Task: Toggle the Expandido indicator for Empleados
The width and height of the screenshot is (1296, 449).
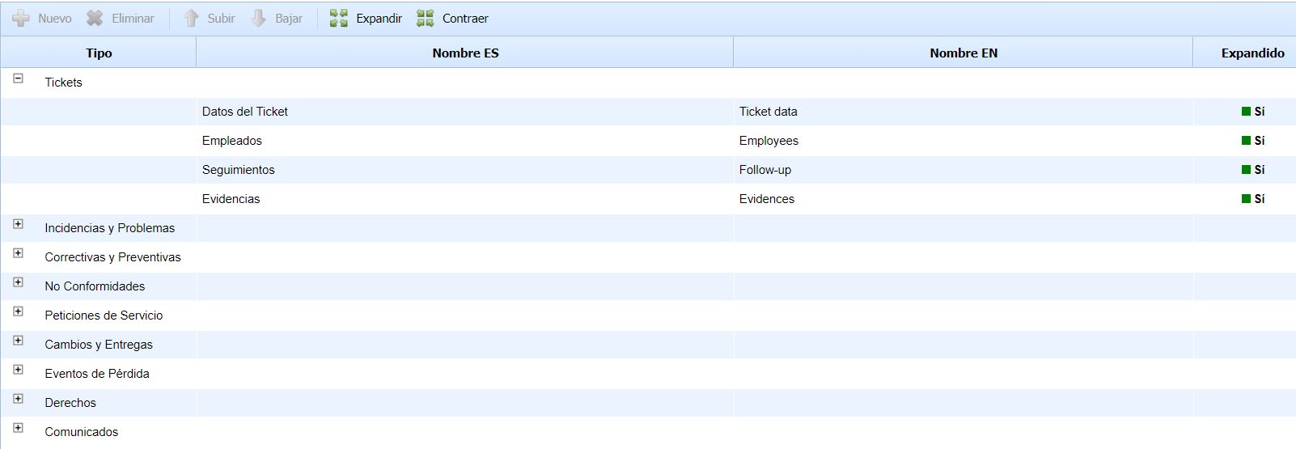Action: click(1246, 141)
